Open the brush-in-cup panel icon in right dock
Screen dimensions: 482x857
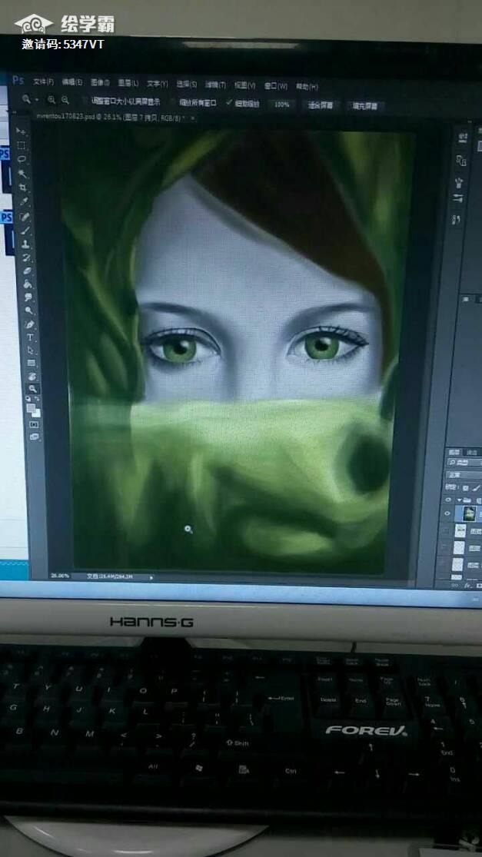tap(458, 182)
